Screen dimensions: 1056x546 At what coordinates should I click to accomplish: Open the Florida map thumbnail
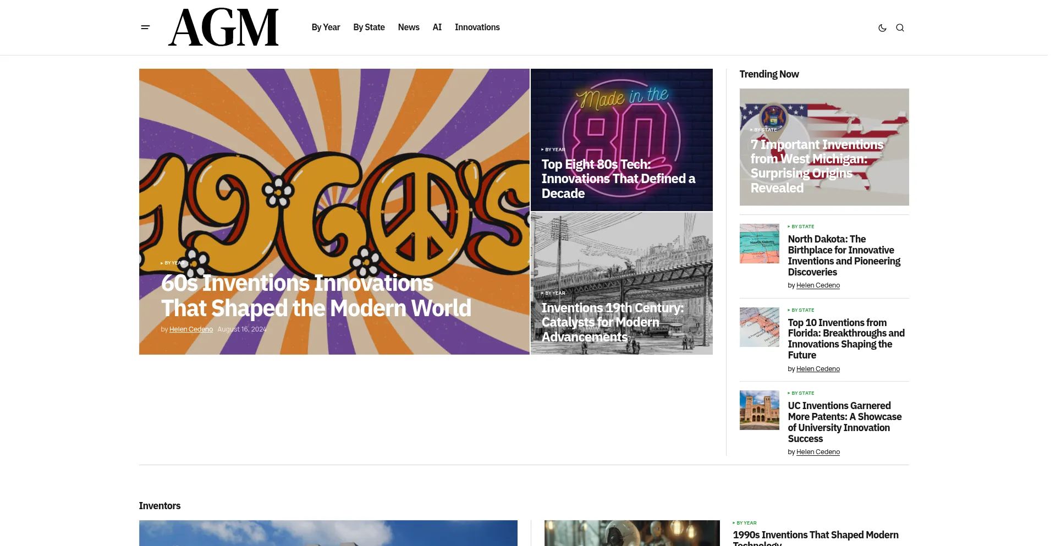(x=759, y=327)
